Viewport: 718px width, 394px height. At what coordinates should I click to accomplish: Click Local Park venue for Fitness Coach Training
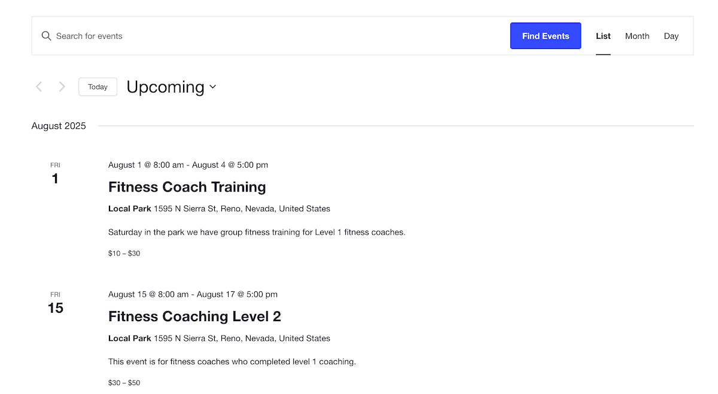[130, 209]
